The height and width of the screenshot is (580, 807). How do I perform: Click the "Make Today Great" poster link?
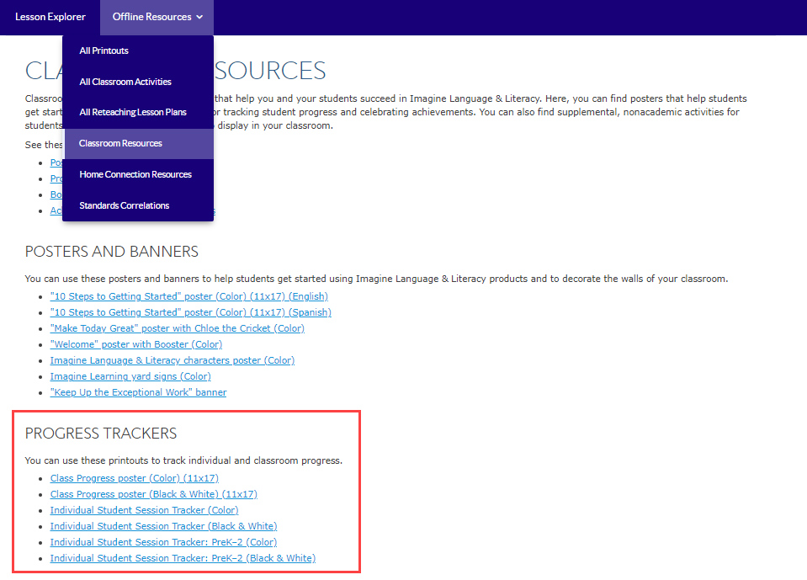[177, 328]
